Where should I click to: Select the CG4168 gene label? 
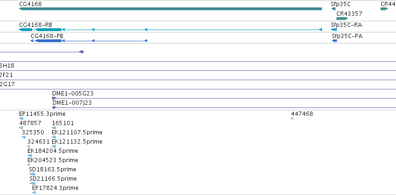click(30, 4)
